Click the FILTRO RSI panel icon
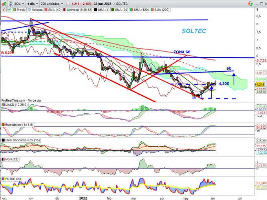Image resolution: width=267 pixels, height=200 pixels. click(3, 179)
